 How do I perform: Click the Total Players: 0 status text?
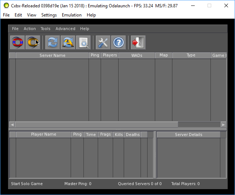point(185,184)
